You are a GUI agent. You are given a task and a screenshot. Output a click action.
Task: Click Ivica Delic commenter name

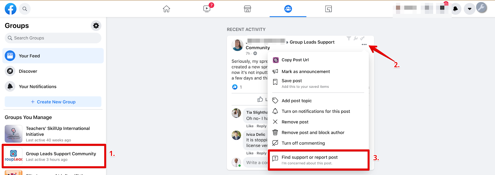[x=256, y=134]
